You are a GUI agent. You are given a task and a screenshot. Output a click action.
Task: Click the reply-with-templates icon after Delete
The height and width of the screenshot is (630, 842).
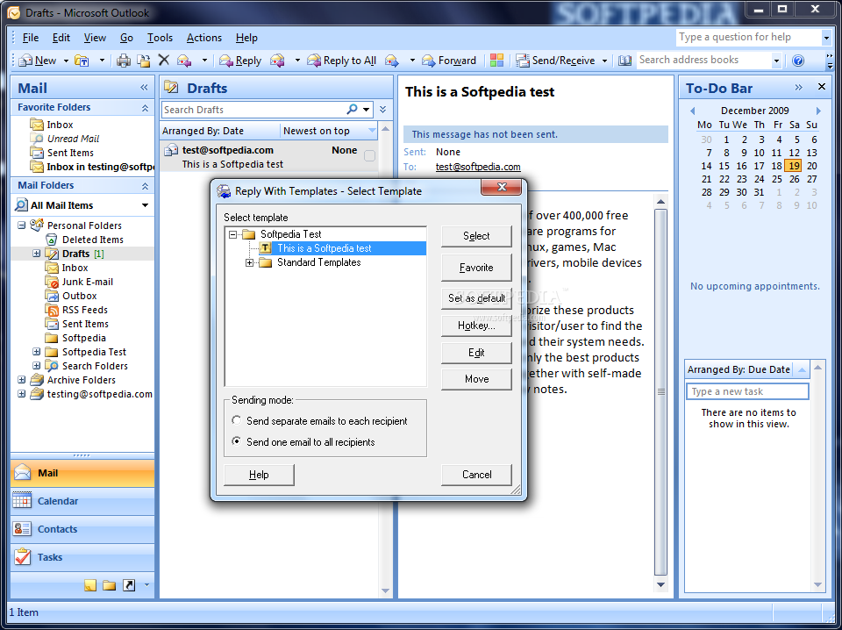[x=184, y=61]
